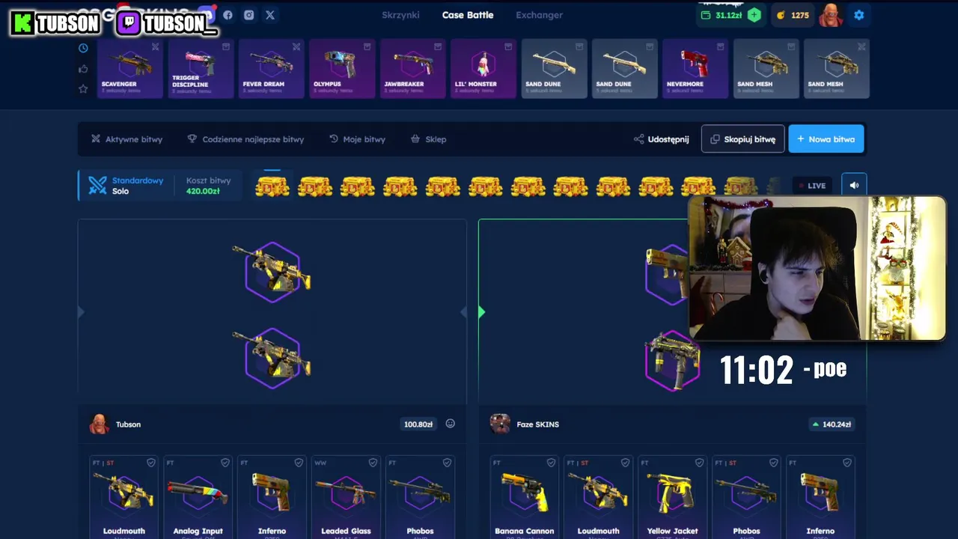This screenshot has width=958, height=539.
Task: Click the case icon on Jawbreaker card
Action: pyautogui.click(x=438, y=47)
